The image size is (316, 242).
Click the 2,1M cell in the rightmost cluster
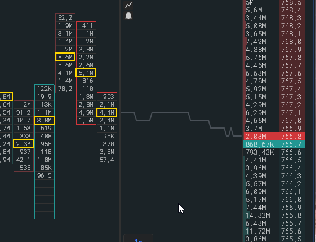[x=107, y=104]
